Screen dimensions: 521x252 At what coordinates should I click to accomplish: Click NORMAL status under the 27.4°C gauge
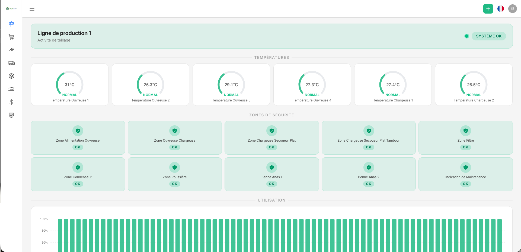pyautogui.click(x=393, y=95)
